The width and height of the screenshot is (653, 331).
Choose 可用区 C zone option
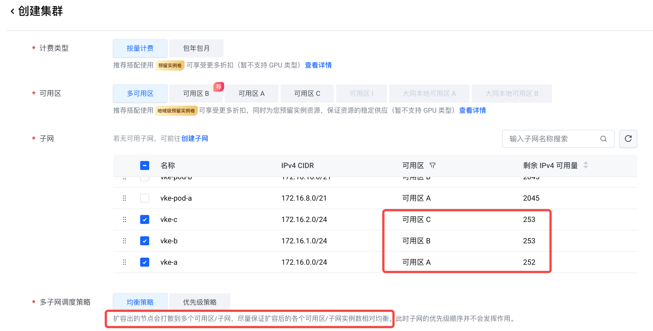tap(307, 94)
